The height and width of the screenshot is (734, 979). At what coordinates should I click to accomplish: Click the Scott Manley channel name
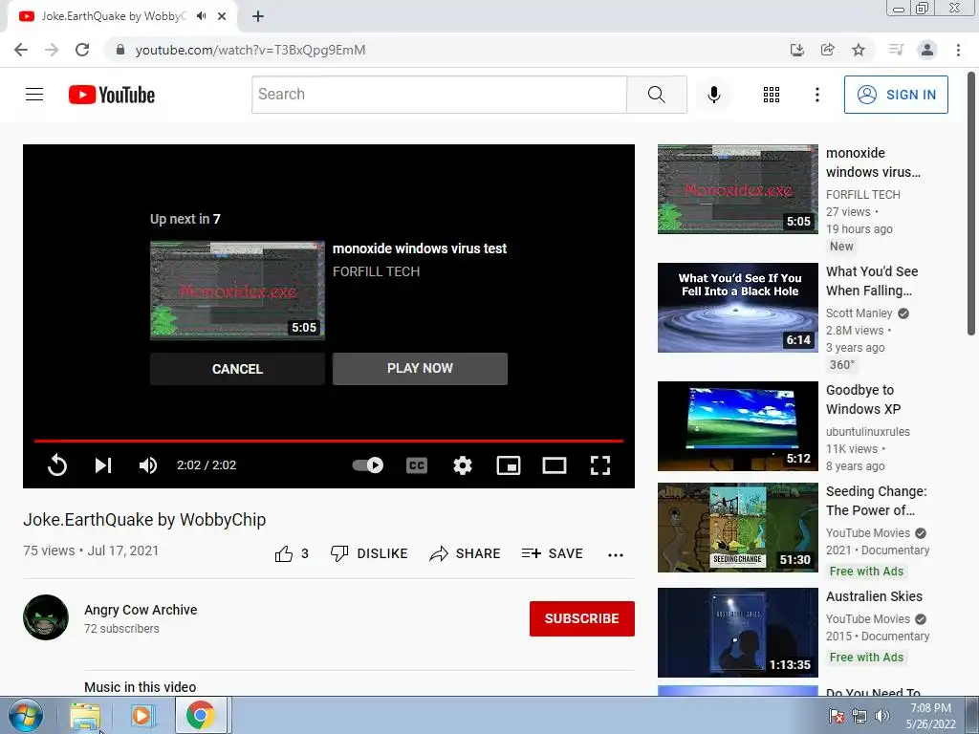(x=859, y=313)
